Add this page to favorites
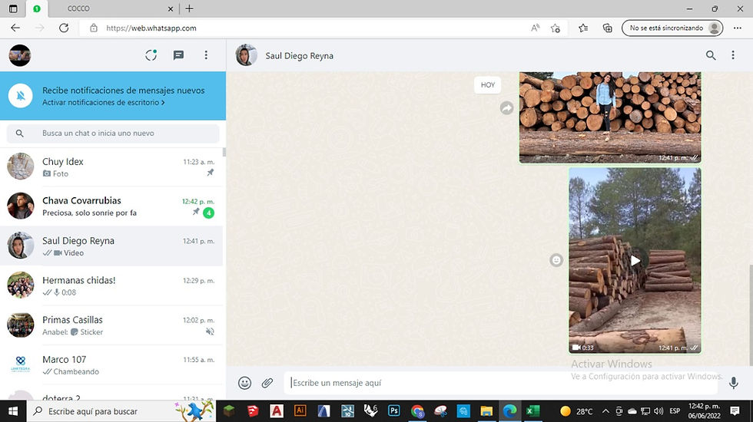 click(556, 28)
